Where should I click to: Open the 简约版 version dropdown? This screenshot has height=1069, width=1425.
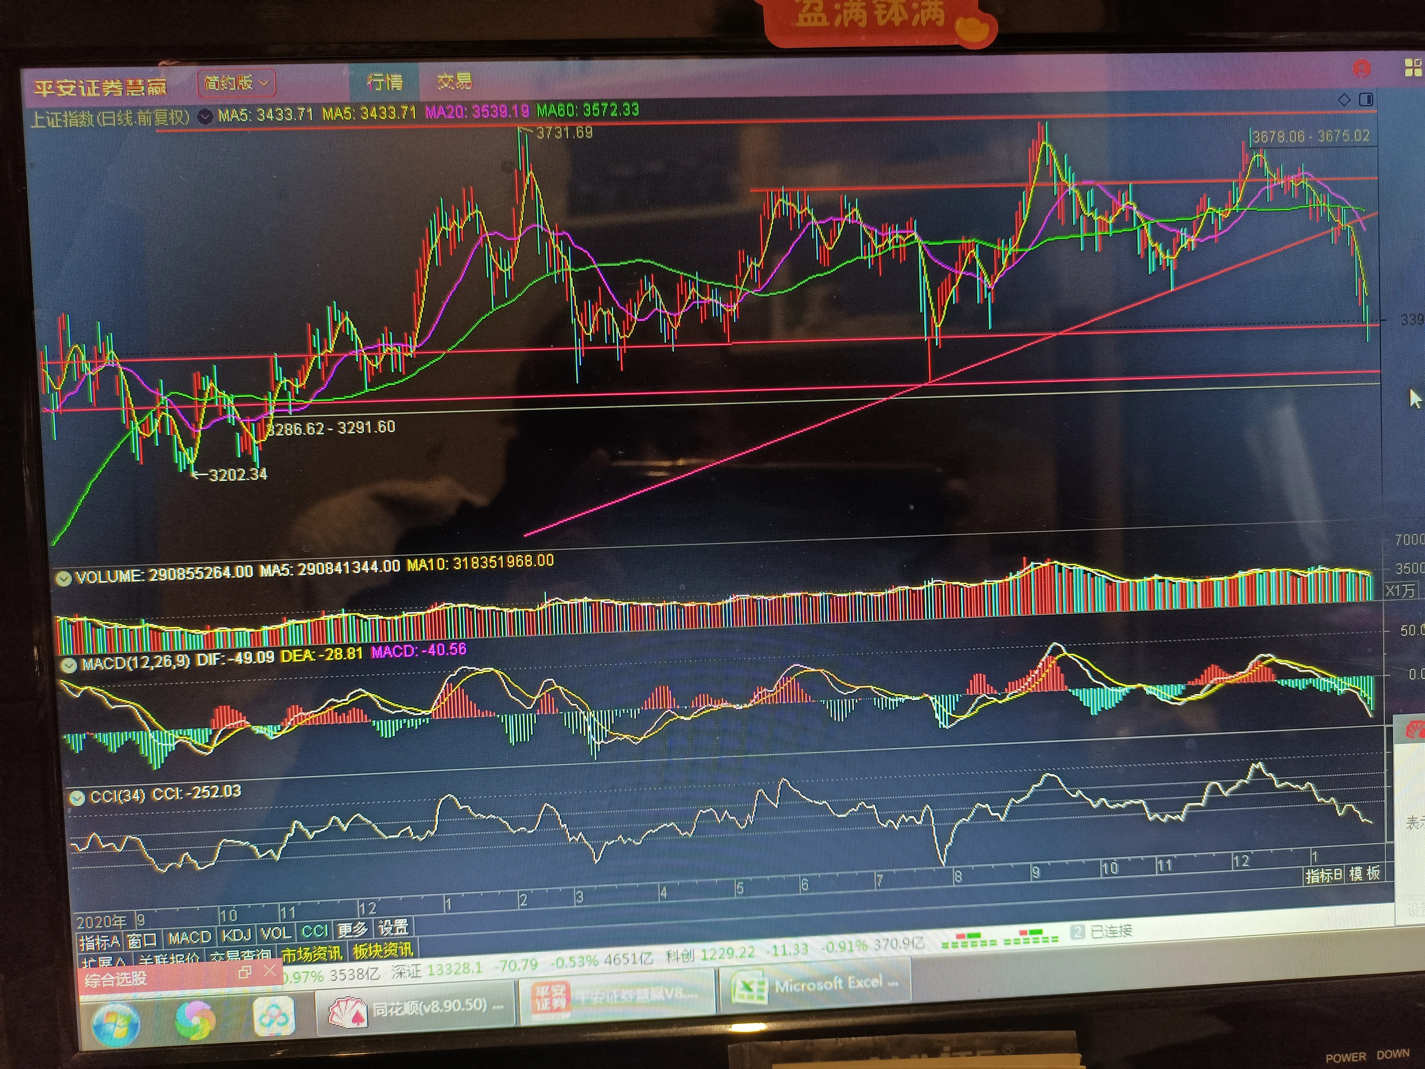pyautogui.click(x=237, y=83)
